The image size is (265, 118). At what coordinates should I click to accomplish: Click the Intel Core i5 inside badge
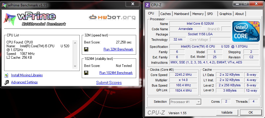[246, 31]
